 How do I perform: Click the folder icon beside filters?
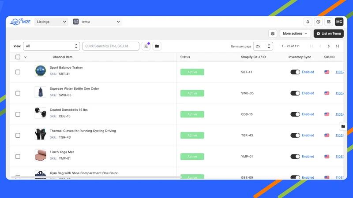[x=157, y=46]
